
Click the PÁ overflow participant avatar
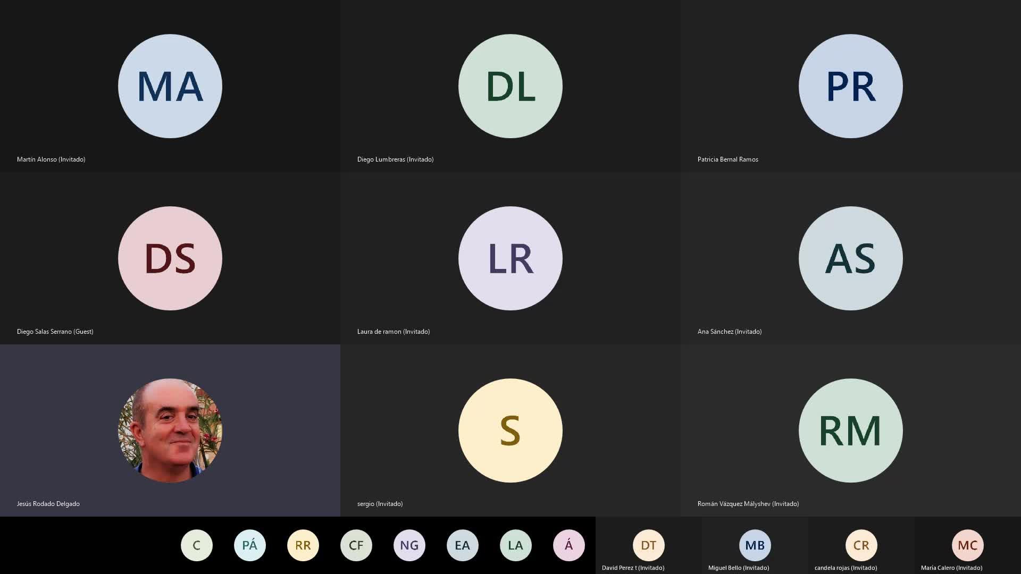pos(250,545)
